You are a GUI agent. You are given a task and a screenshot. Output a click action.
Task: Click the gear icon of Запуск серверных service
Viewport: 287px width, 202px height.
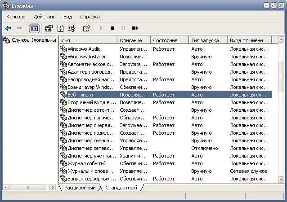pyautogui.click(x=63, y=179)
